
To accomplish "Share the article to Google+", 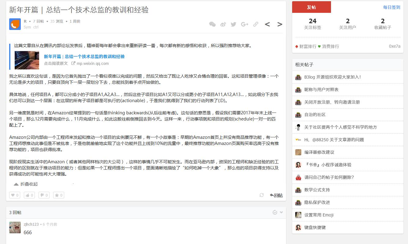I will (x=244, y=24).
